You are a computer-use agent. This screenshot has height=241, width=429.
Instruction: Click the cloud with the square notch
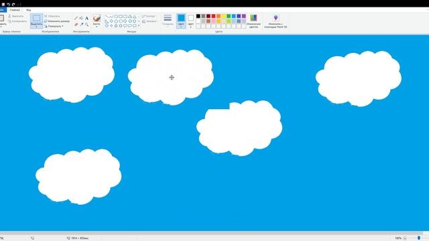(x=239, y=128)
